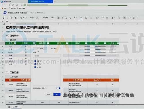The height and width of the screenshot is (109, 144).
Task: Click the document title text
Action: pyautogui.click(x=18, y=13)
